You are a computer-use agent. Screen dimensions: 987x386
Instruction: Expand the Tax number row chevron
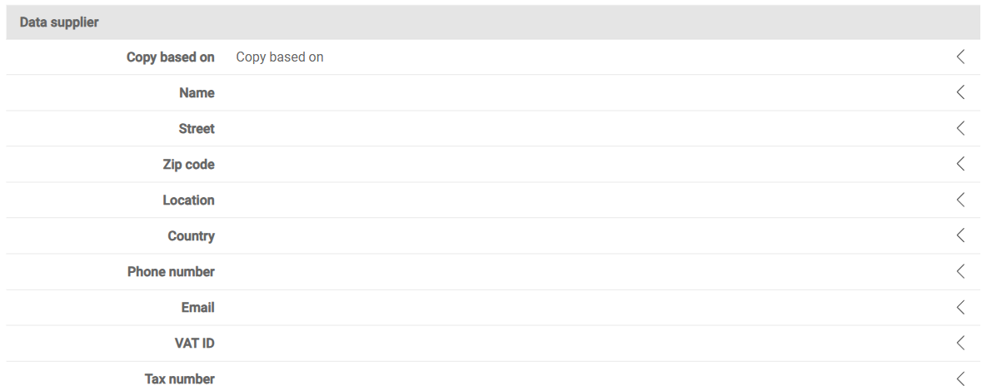tap(960, 379)
